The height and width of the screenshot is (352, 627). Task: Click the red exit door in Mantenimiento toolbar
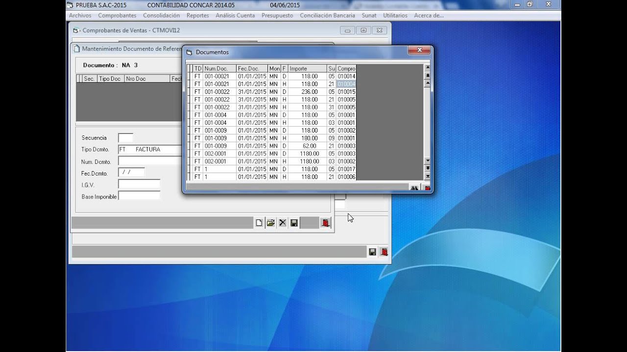click(x=326, y=223)
